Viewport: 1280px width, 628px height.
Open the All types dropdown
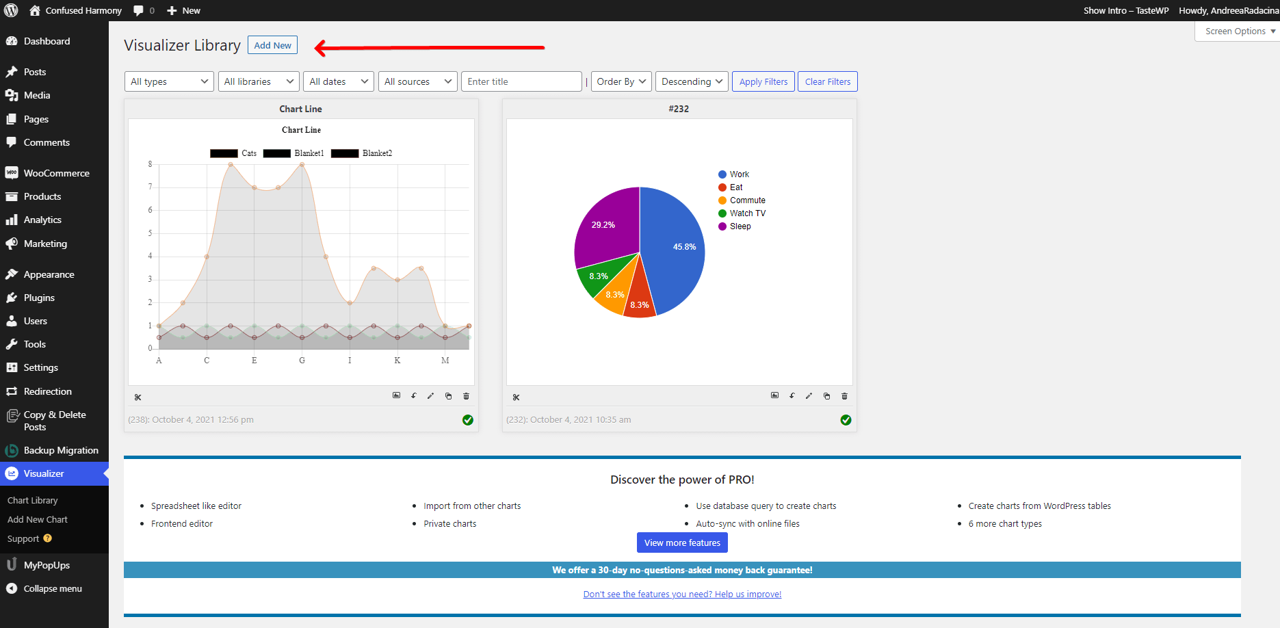click(x=169, y=81)
